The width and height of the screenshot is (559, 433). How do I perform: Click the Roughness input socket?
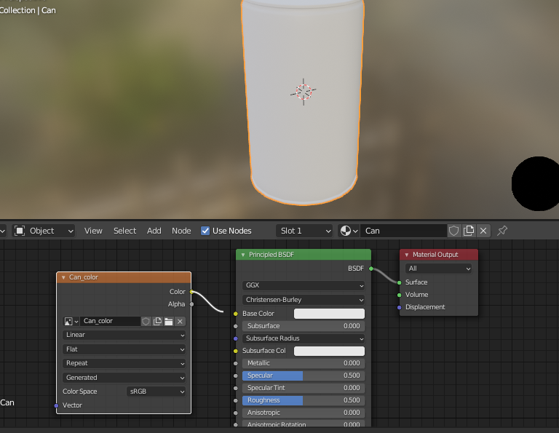tap(236, 400)
